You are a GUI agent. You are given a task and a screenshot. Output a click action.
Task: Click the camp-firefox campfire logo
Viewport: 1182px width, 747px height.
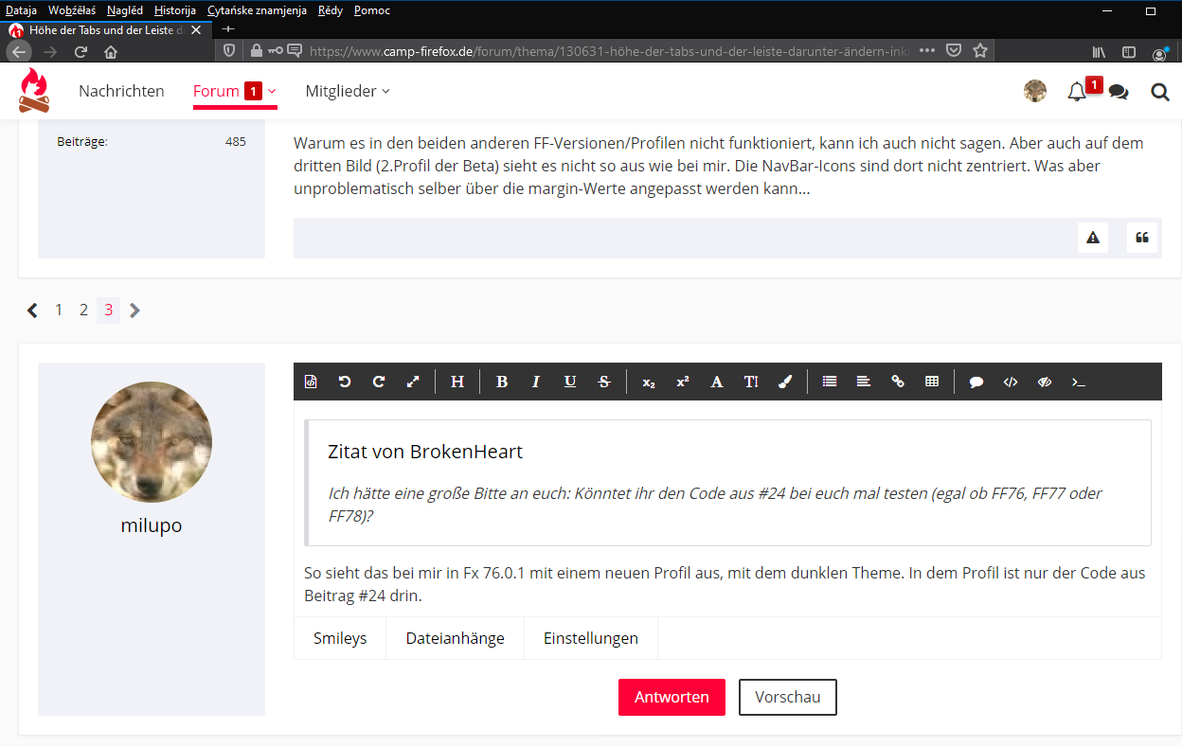(x=34, y=91)
